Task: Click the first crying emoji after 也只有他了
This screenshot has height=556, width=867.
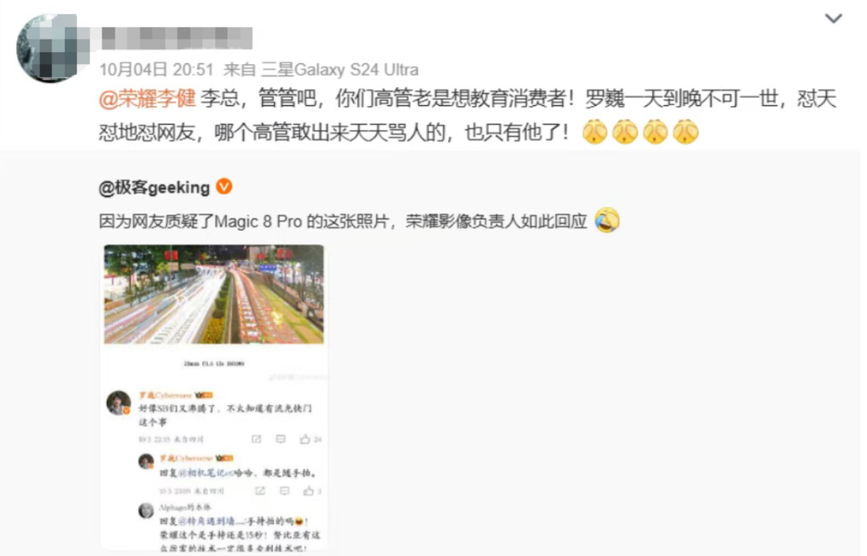Action: (x=595, y=132)
